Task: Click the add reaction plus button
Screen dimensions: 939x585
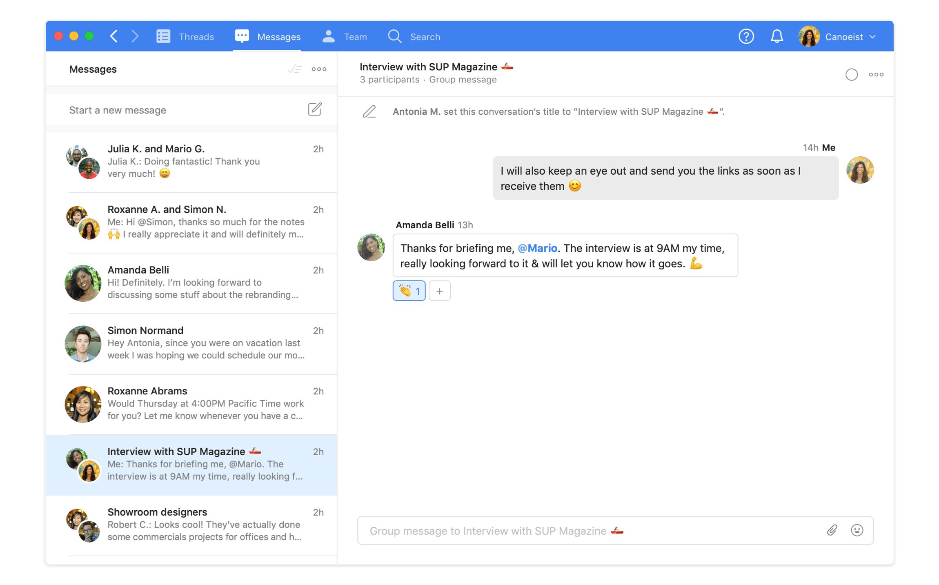Action: pos(439,291)
